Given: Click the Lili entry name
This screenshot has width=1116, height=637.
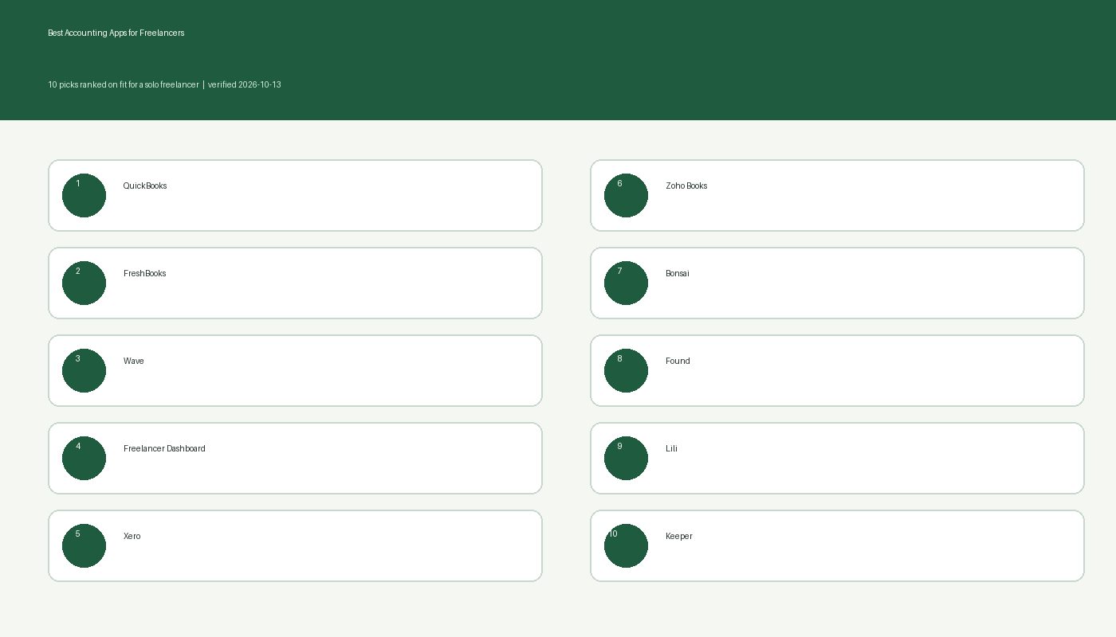Looking at the screenshot, I should coord(671,448).
